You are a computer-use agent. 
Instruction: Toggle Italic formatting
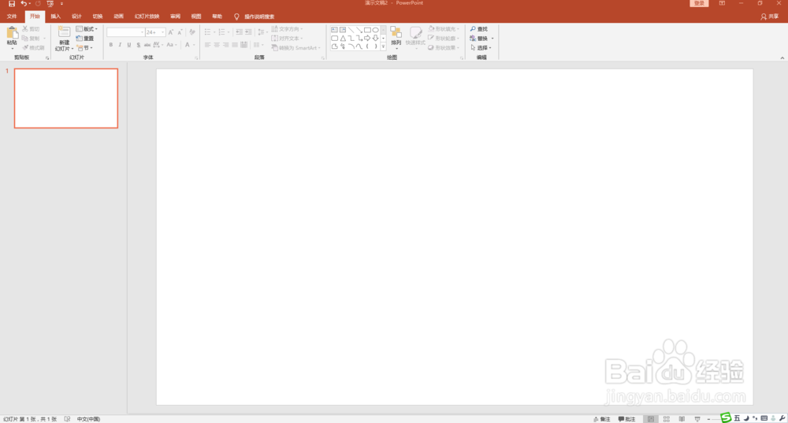(x=120, y=45)
